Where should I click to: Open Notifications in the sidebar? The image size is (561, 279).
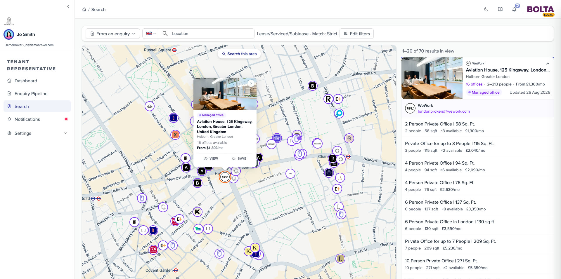click(x=37, y=119)
